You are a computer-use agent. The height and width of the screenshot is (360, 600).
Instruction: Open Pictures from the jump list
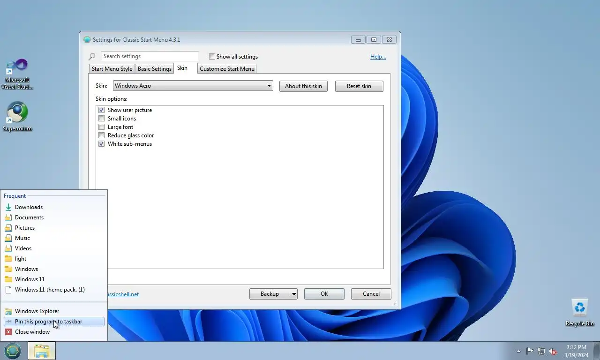click(54, 228)
